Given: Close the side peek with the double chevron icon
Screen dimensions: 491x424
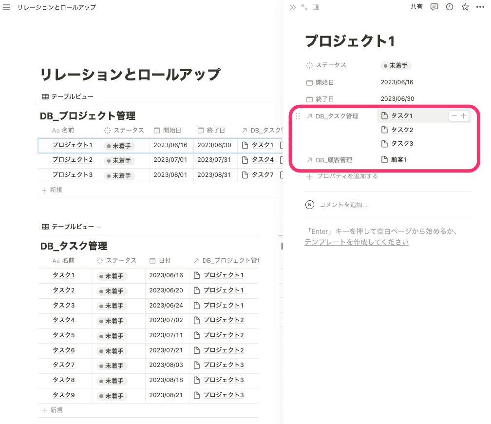Looking at the screenshot, I should coord(292,7).
